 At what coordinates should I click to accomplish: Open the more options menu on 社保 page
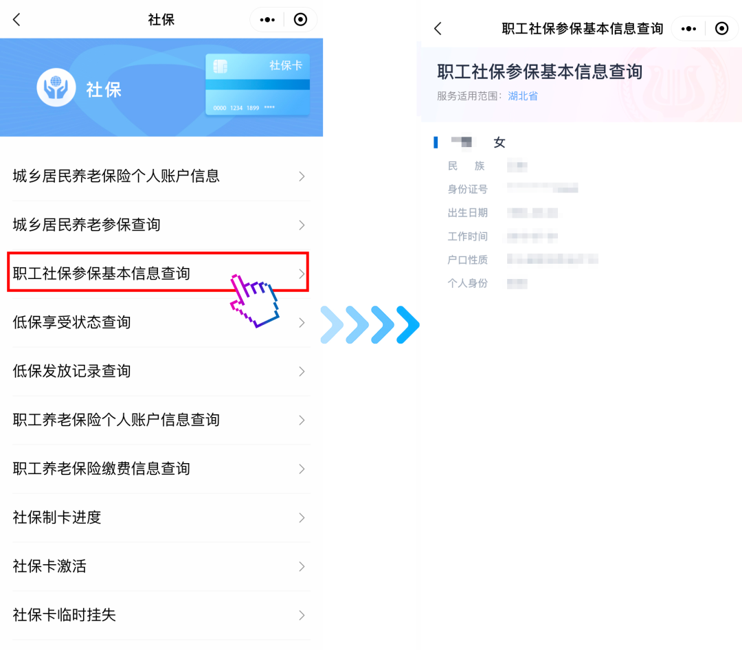tap(267, 19)
